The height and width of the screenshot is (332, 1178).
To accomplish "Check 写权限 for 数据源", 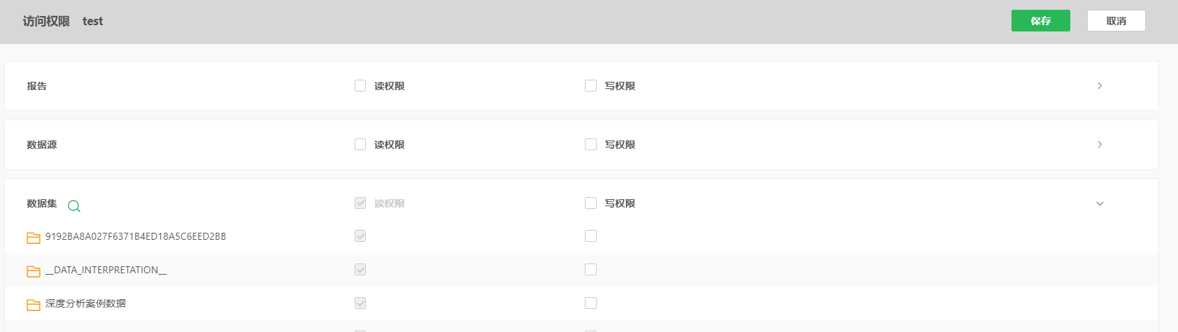I will click(591, 144).
